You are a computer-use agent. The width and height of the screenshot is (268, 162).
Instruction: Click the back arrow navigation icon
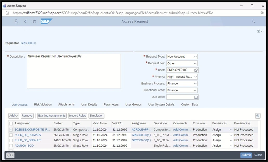click(x=25, y=22)
